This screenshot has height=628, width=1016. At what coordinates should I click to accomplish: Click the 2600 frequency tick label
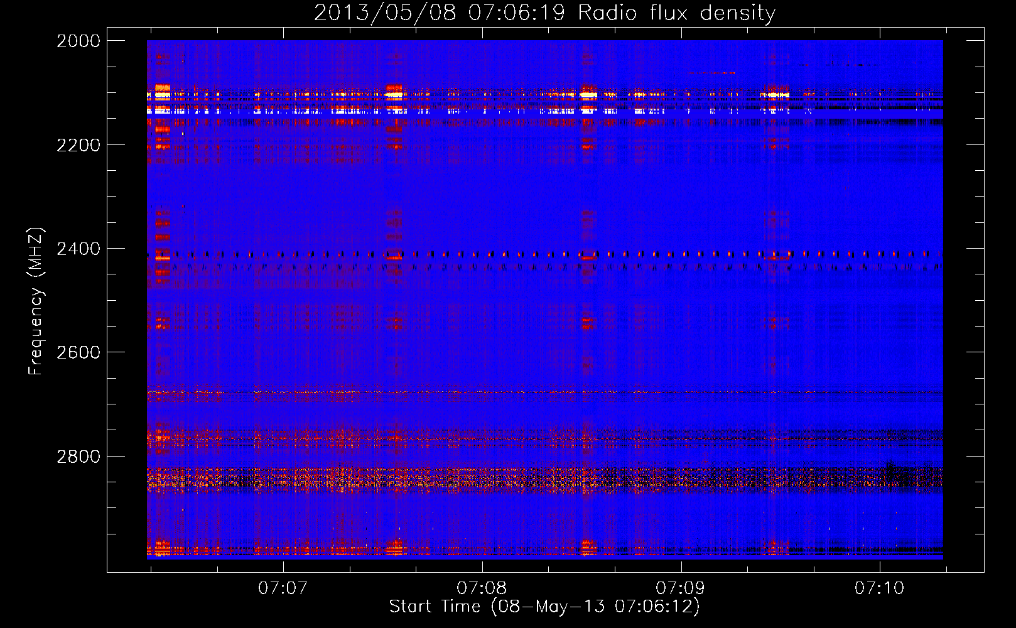[x=78, y=352]
